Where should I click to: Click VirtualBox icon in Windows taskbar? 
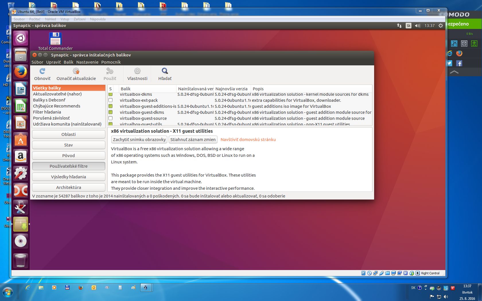(145, 288)
